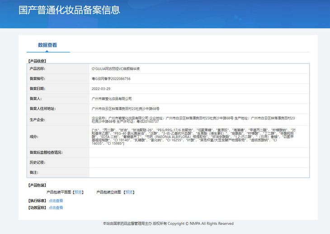
Task: Preview the 产品包装平面图 image
Action: pyautogui.click(x=78, y=192)
